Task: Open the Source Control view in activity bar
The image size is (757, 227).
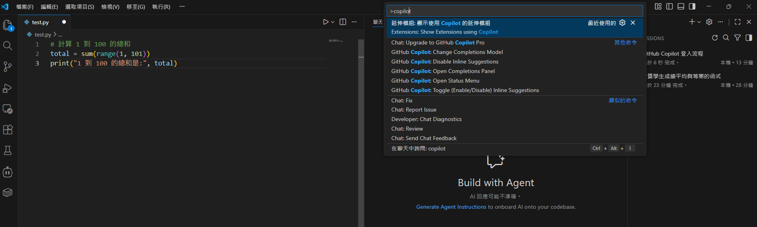Action: click(8, 67)
